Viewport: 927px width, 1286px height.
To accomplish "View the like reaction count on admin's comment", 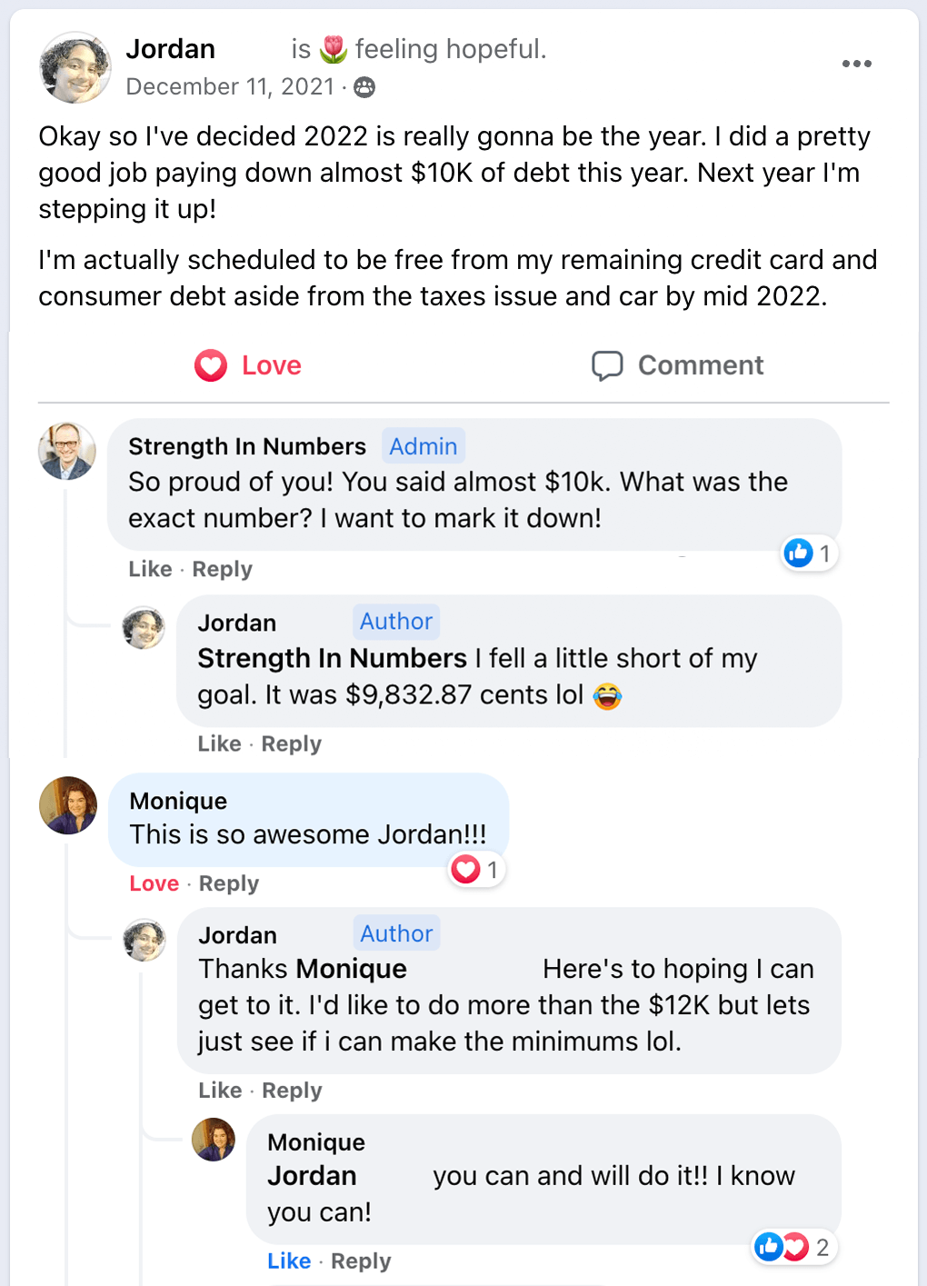I will pyautogui.click(x=809, y=553).
